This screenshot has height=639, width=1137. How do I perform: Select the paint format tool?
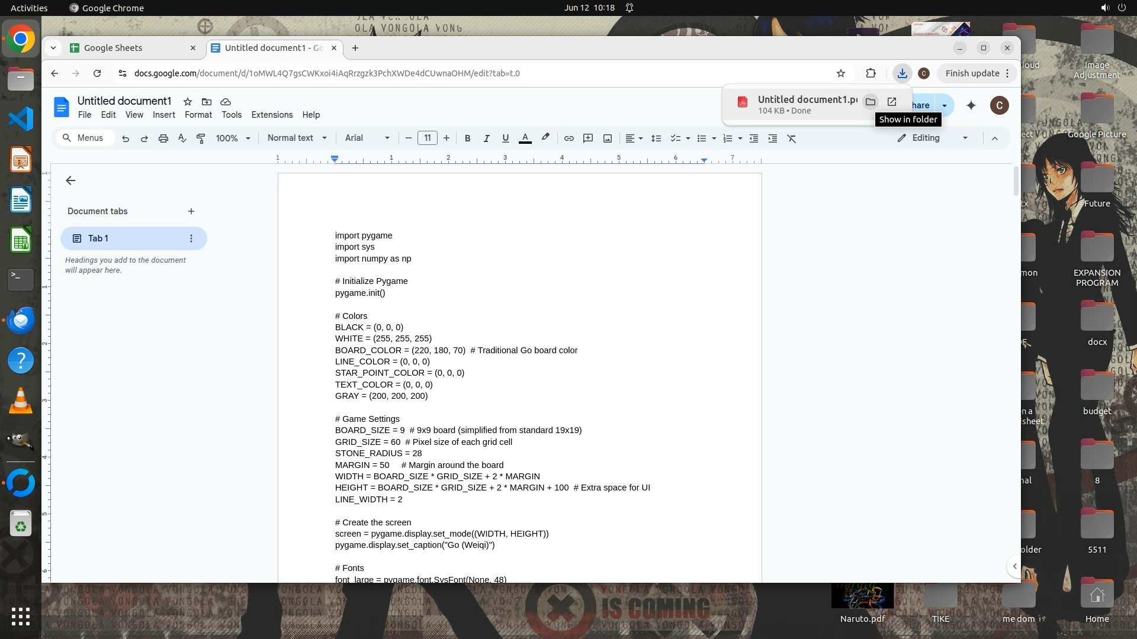coord(201,138)
